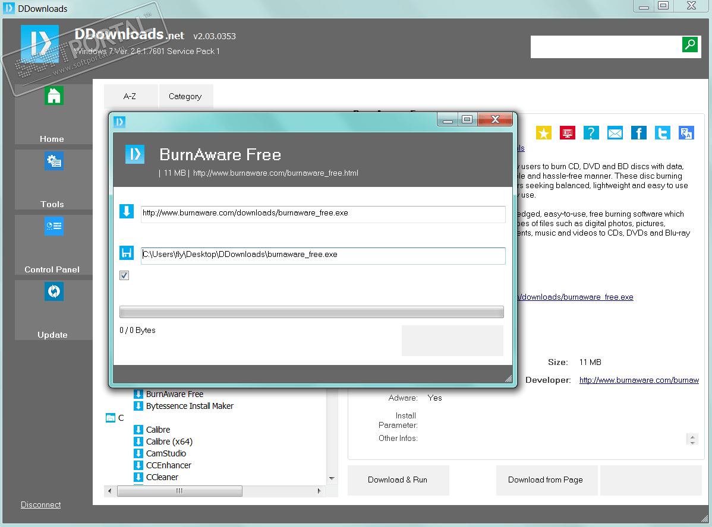Click download icon next to CamStudio
The height and width of the screenshot is (527, 712).
(138, 453)
